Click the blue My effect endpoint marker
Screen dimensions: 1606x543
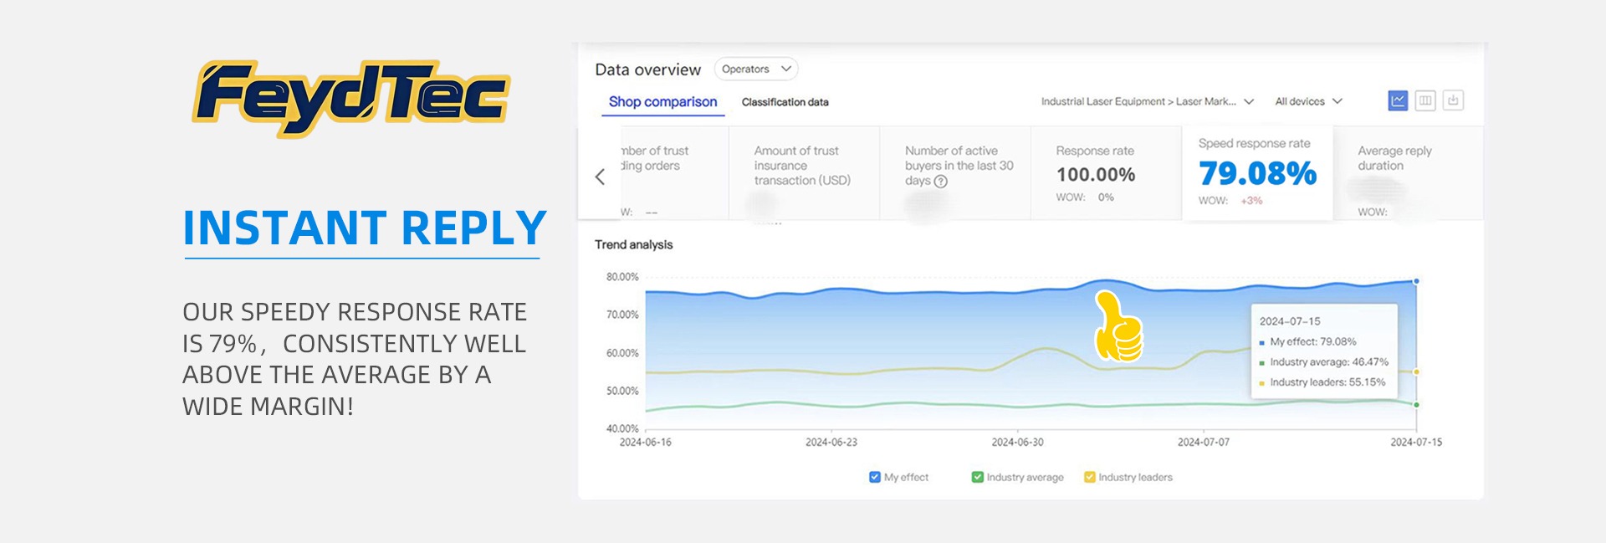coord(1416,281)
